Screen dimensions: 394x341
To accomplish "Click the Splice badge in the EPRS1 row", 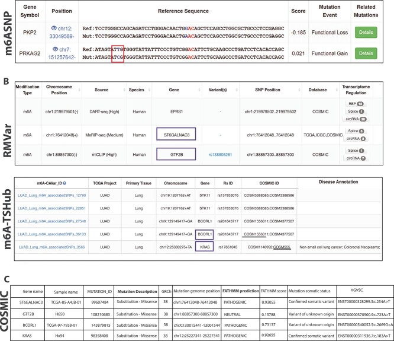I will 356,111.
